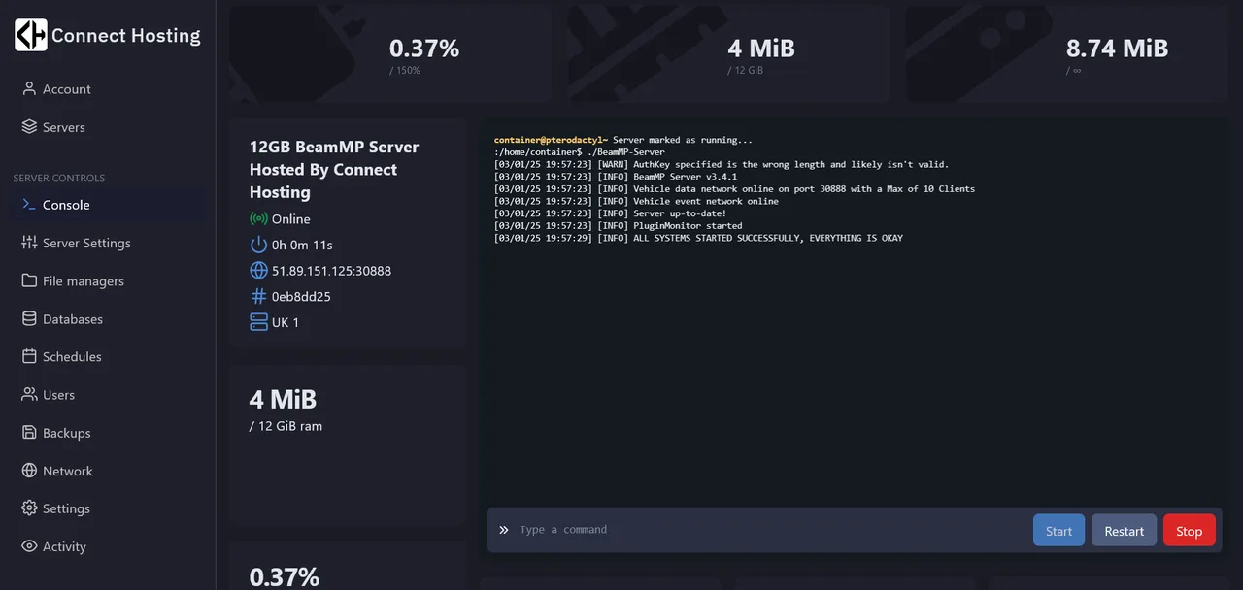1243x590 pixels.
Task: Click the 12GB BeamMP Server title
Action: pos(334,169)
